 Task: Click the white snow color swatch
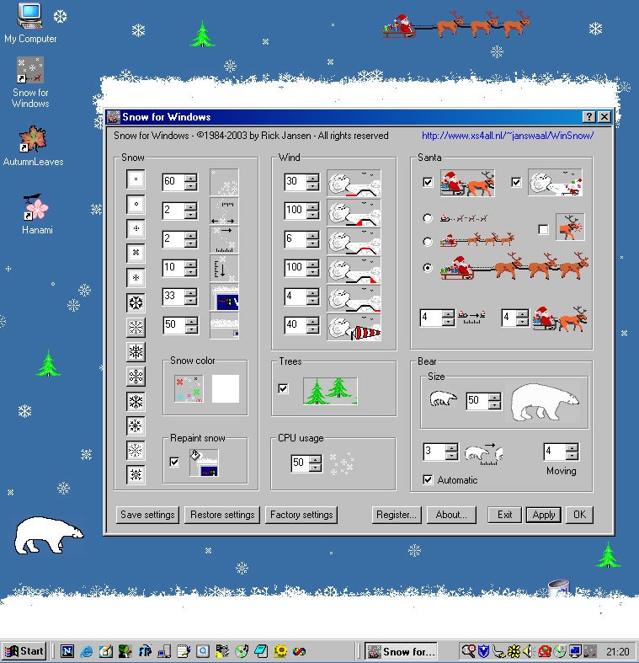click(x=226, y=388)
